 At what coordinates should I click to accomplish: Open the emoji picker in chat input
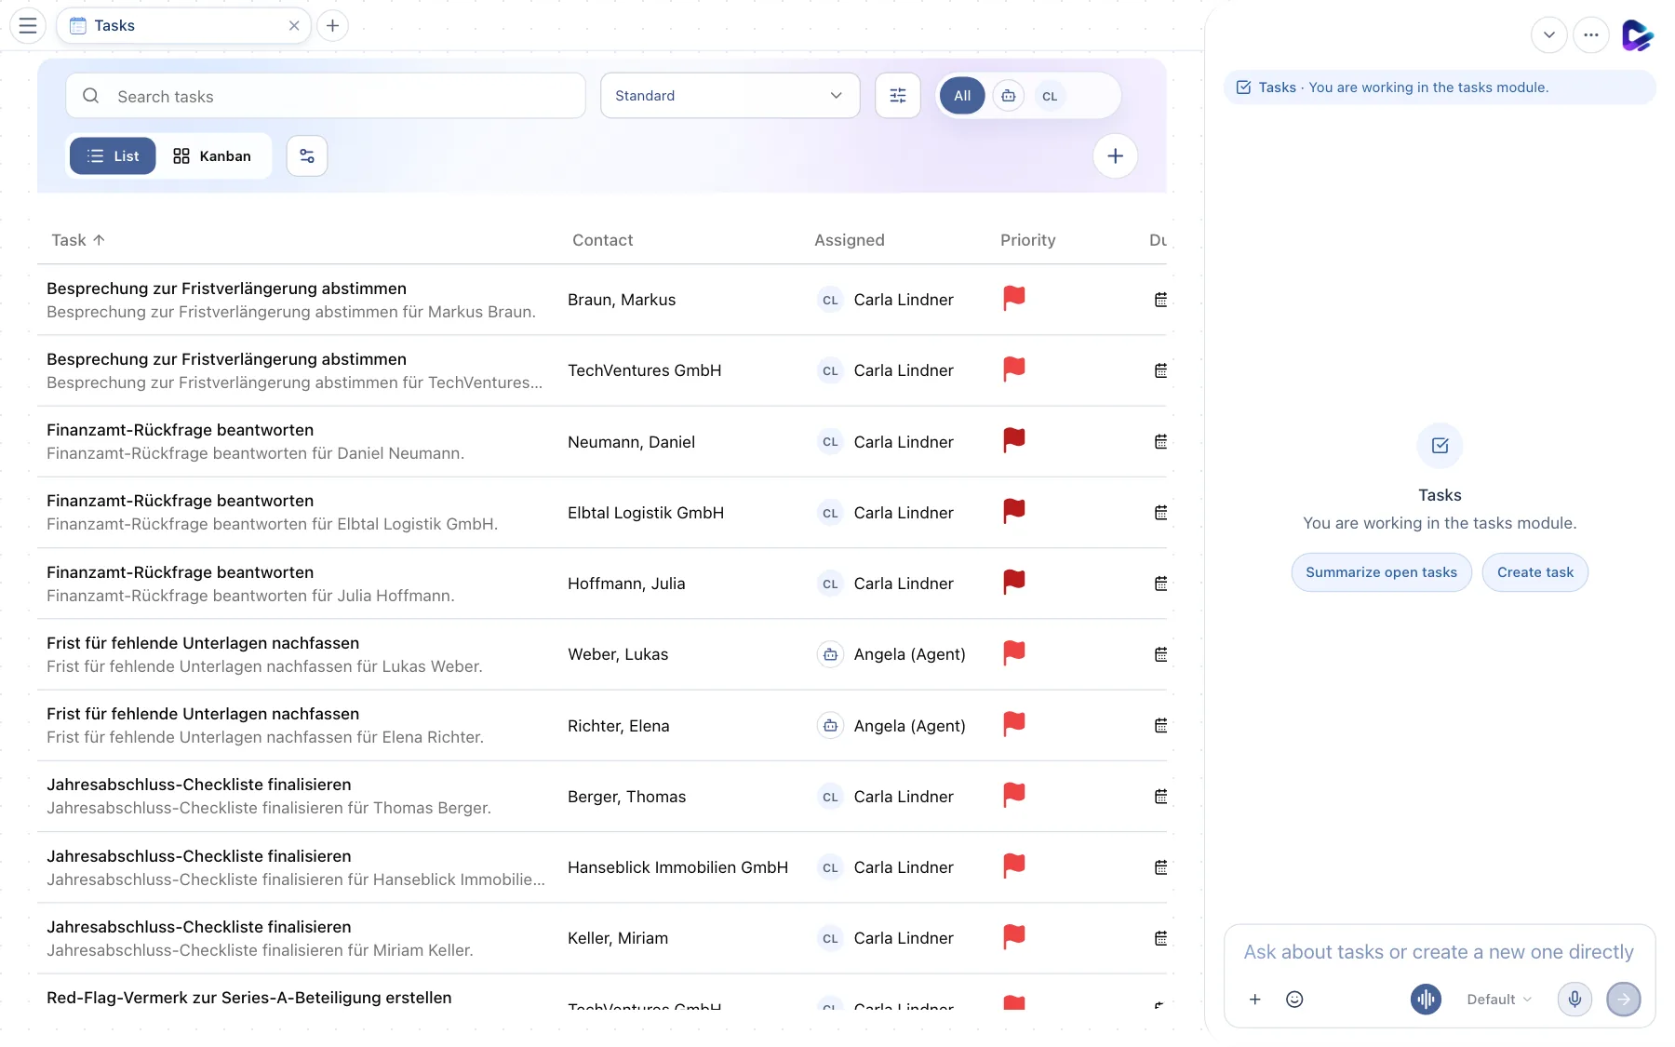click(1294, 999)
